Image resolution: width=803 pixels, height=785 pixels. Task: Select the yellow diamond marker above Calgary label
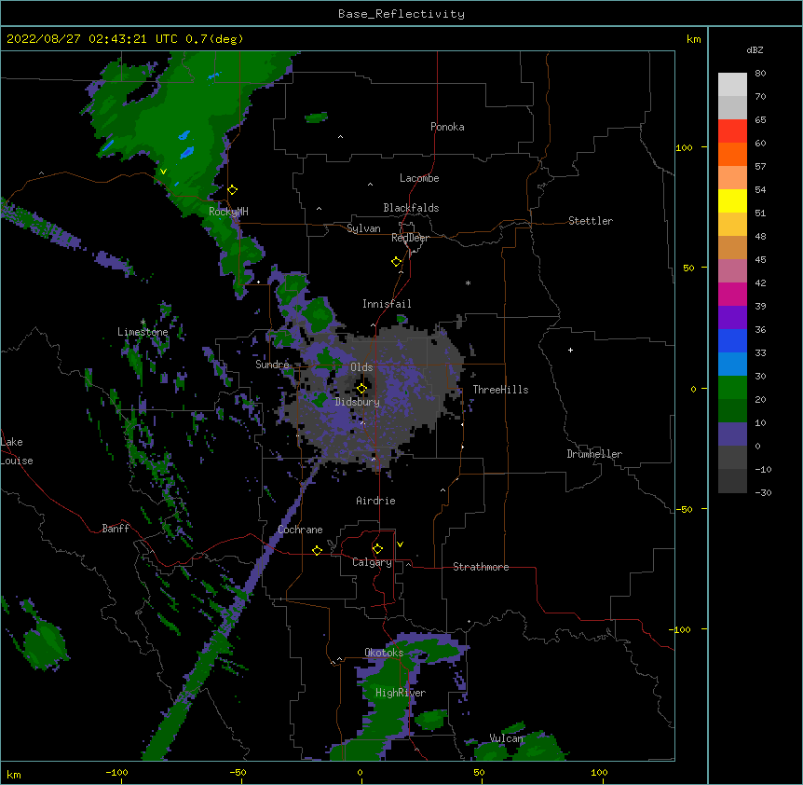pos(378,549)
